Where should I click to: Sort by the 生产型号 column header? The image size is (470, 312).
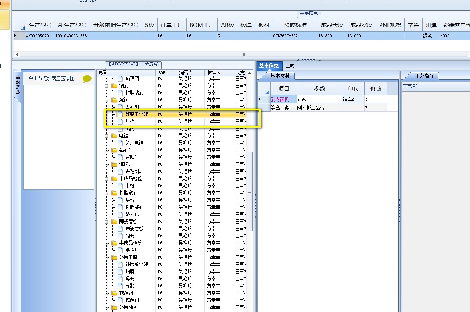(40, 25)
